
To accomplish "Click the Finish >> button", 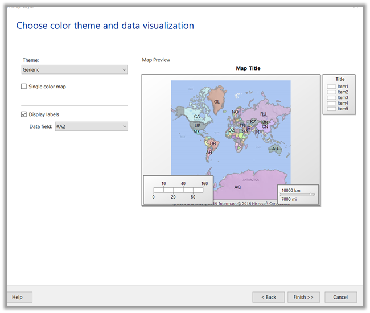I will (x=303, y=297).
